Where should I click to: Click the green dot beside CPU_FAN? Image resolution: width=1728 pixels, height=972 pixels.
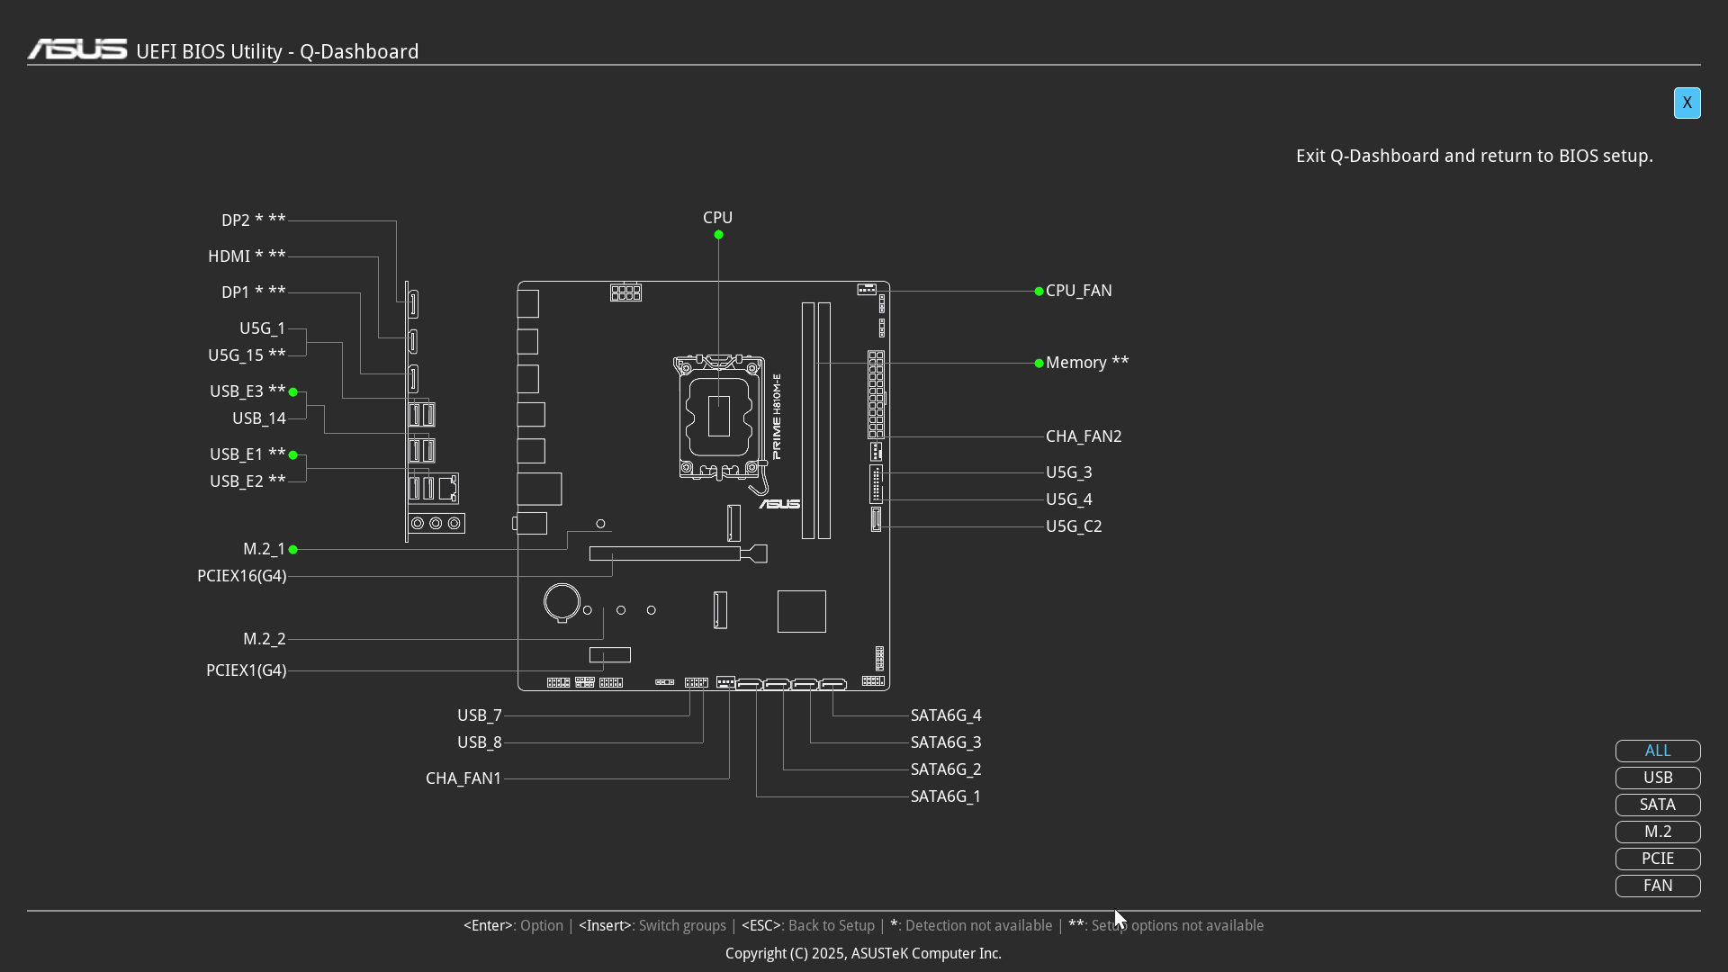[1039, 292]
